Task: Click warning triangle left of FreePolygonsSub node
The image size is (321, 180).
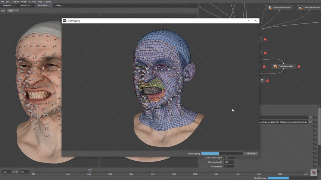Action: (264, 66)
